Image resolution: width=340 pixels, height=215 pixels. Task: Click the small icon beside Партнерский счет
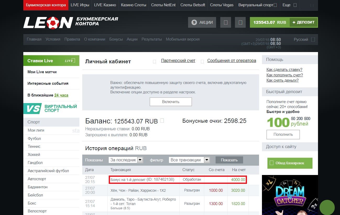tap(155, 61)
